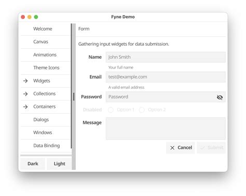Toggle password visibility eye icon
This screenshot has width=246, height=196.
click(x=220, y=97)
